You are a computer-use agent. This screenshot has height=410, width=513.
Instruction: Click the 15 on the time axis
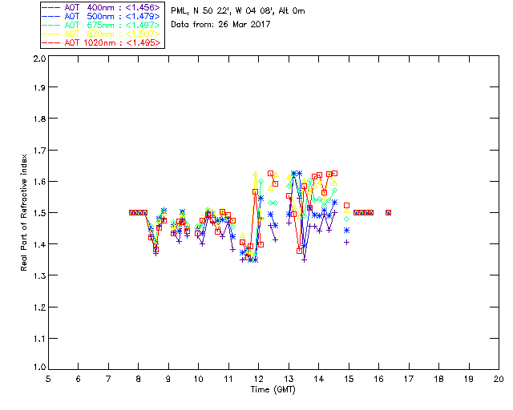click(349, 379)
